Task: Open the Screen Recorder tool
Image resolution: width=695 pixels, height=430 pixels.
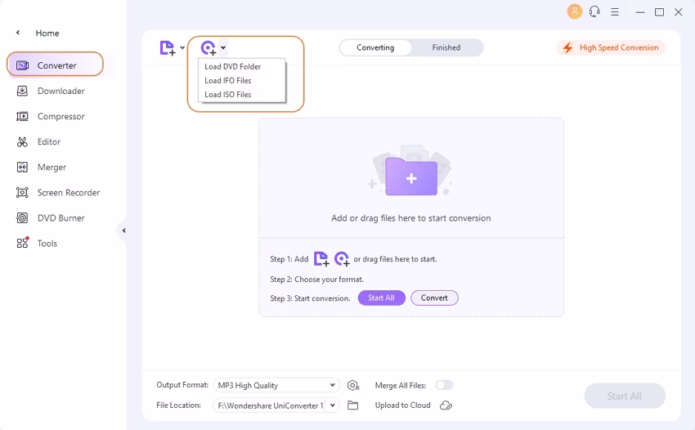Action: (68, 192)
